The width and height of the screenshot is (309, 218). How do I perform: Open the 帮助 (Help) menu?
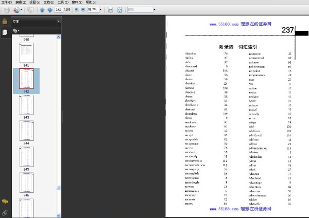(x=91, y=2)
